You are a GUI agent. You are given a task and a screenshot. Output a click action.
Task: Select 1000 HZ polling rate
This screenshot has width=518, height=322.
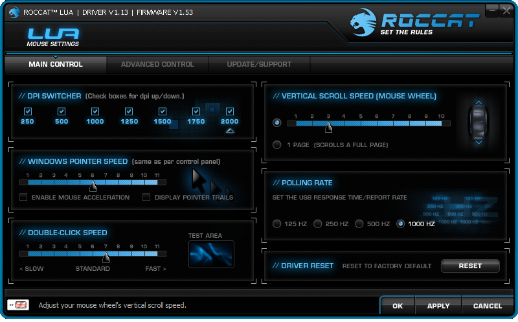tap(400, 224)
